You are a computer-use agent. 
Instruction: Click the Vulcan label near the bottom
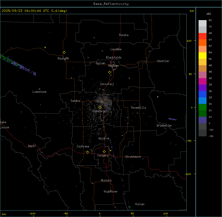click(140, 204)
